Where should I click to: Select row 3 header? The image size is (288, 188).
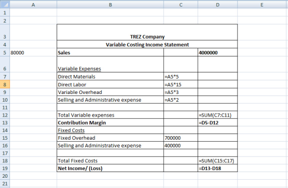5,33
